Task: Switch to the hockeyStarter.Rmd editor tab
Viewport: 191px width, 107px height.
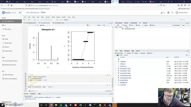Action: click(x=30, y=23)
